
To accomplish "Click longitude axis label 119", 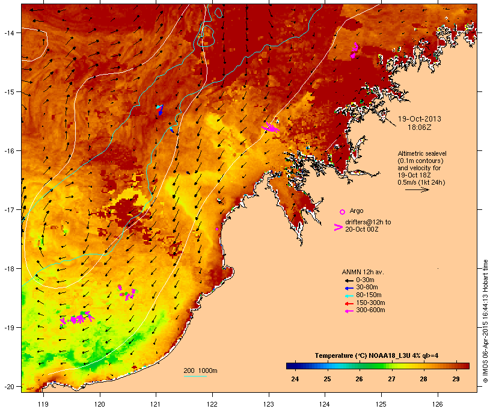I will [43, 404].
